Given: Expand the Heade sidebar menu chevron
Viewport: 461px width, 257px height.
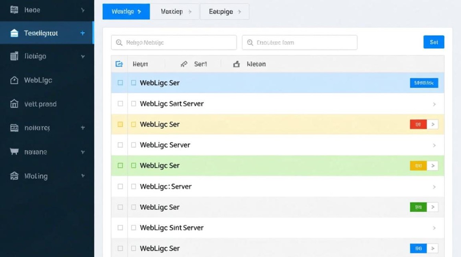Looking at the screenshot, I should 83,10.
